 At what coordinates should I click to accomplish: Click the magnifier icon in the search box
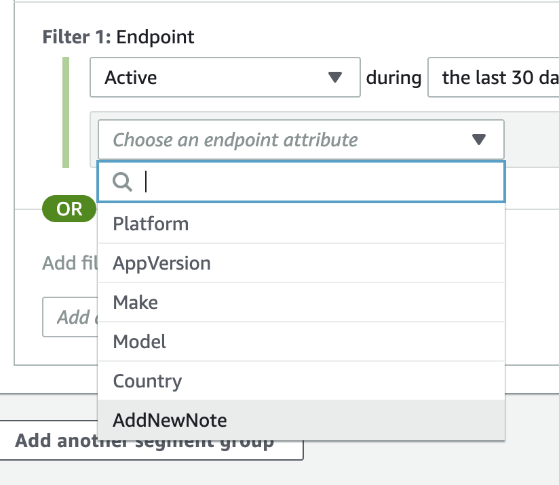tap(122, 182)
